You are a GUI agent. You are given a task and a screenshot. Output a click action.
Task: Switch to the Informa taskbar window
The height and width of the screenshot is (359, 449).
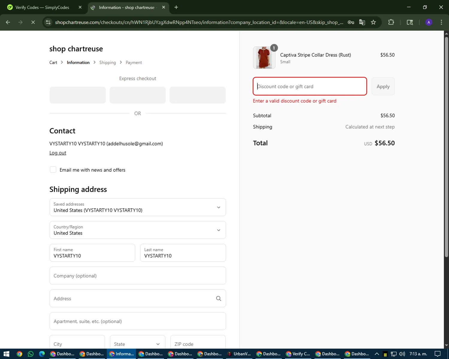121,354
